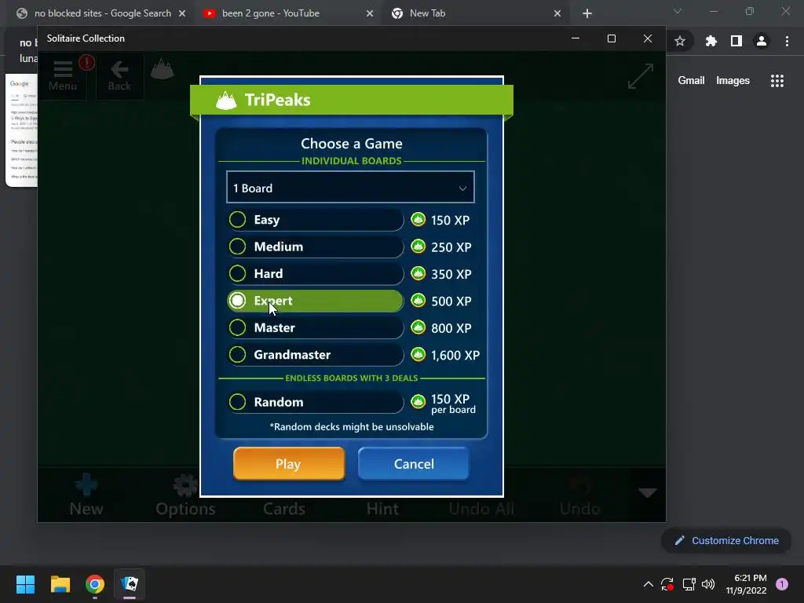Open the Solitaire Menu hamburger icon

tap(63, 76)
